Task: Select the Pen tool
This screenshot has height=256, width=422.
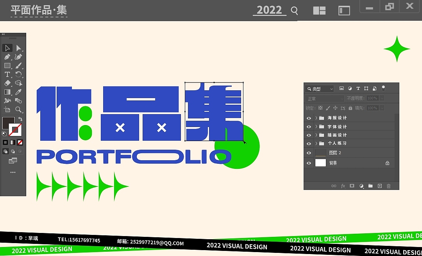Action: 7,57
